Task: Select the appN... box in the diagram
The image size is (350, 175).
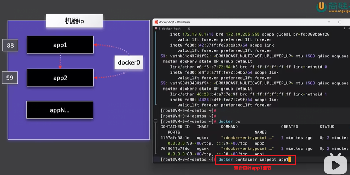Action: coord(60,110)
